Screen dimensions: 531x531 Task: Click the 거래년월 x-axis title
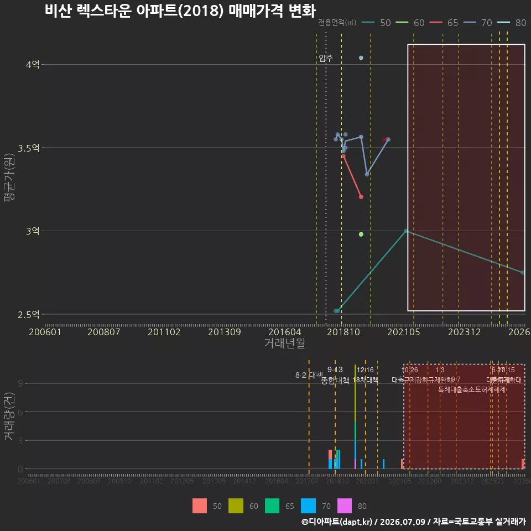coord(285,343)
